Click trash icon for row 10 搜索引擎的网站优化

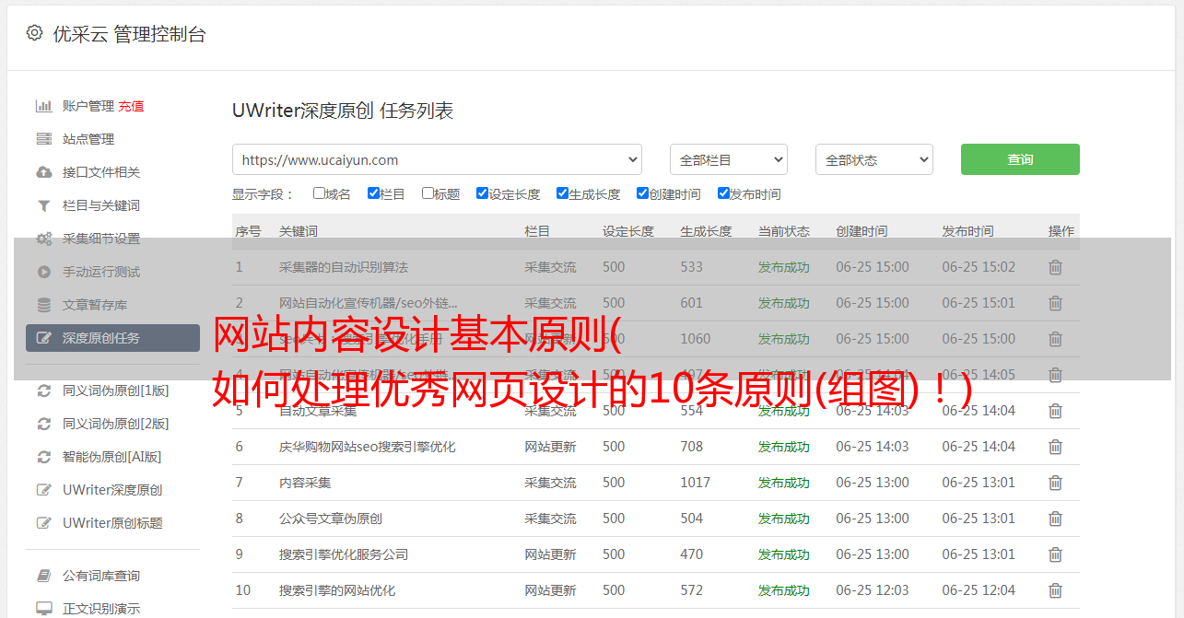pos(1055,590)
